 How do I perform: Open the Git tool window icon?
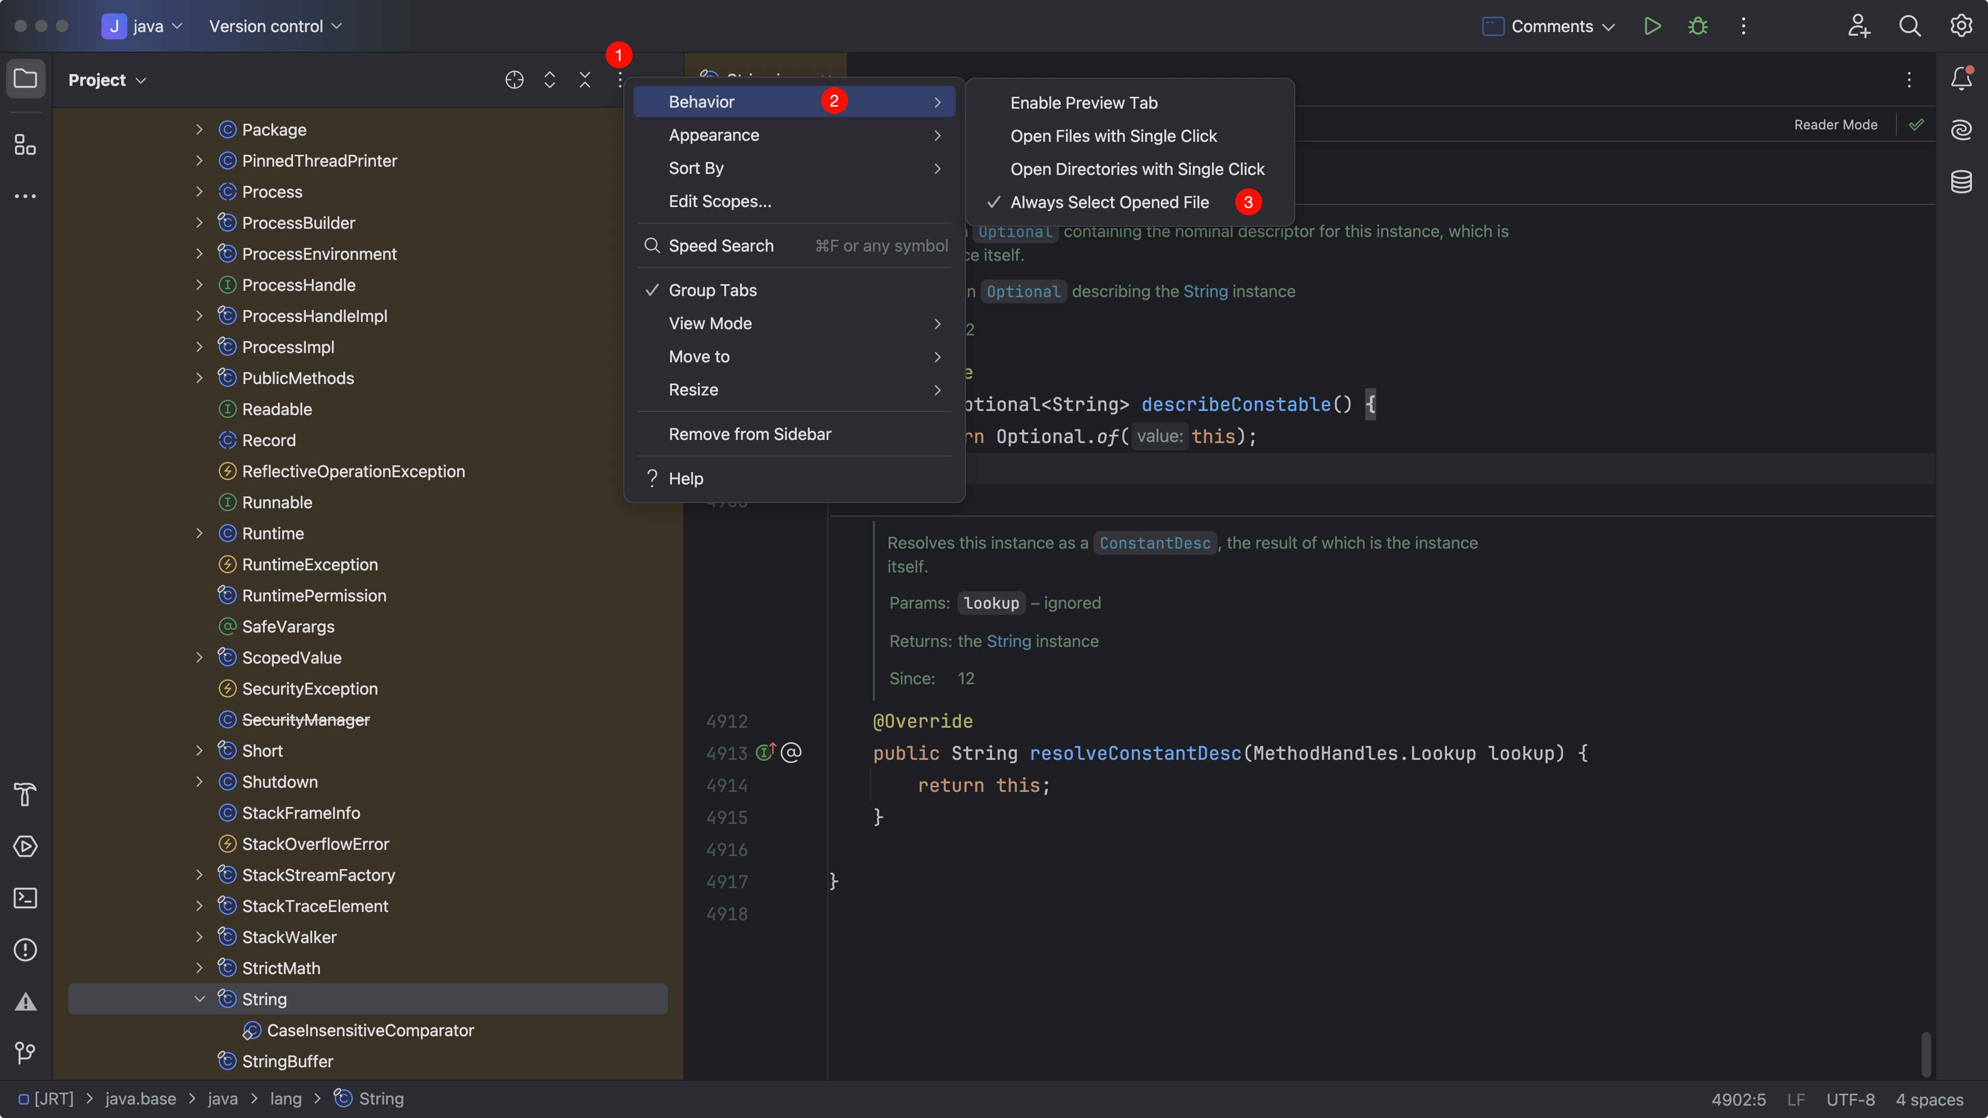coord(25,1052)
